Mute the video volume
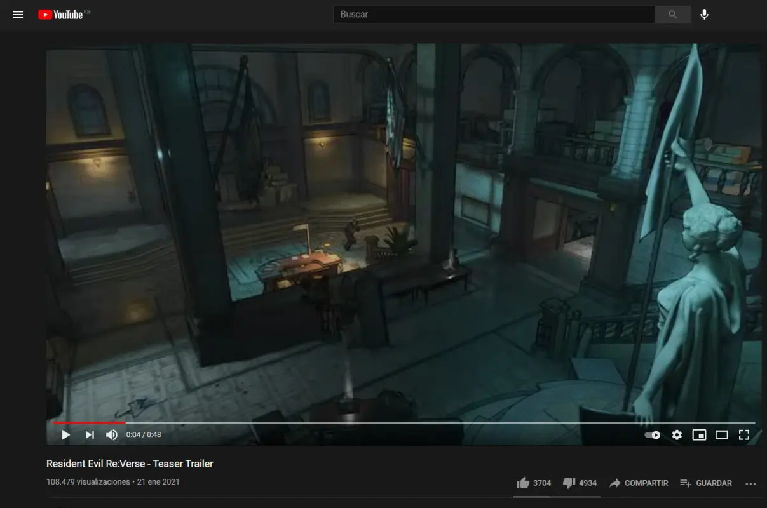767x508 pixels. (x=112, y=435)
